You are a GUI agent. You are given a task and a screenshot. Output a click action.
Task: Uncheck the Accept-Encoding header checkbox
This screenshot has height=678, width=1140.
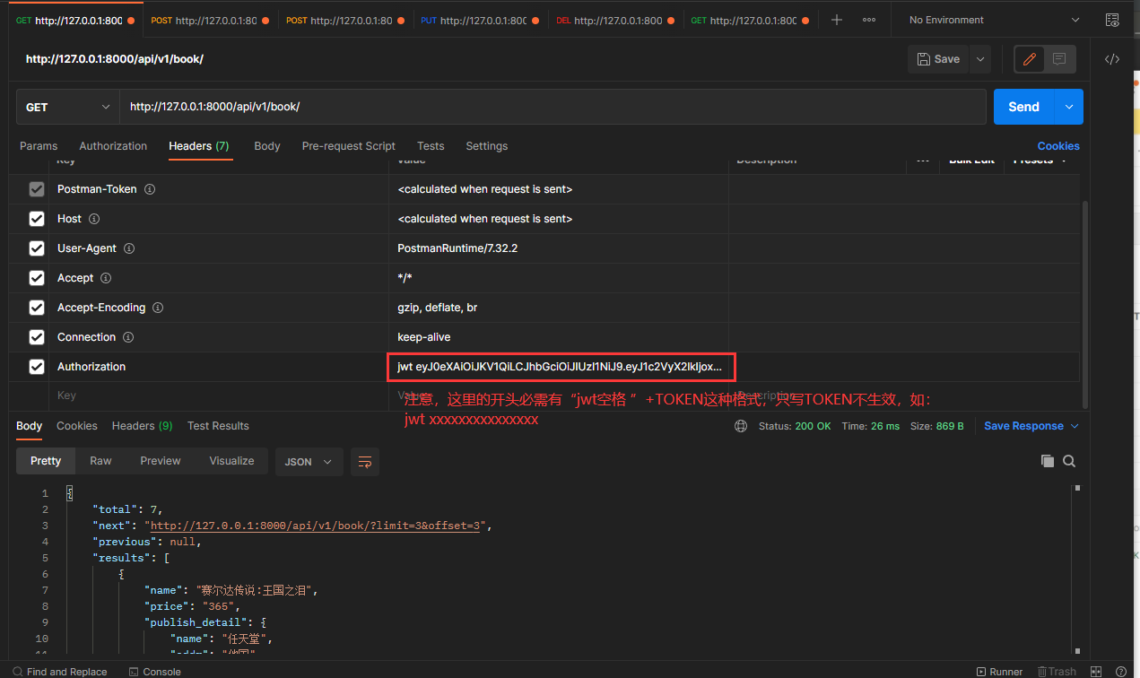37,308
